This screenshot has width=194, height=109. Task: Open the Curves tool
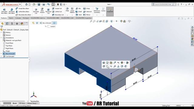[x=103, y=9]
